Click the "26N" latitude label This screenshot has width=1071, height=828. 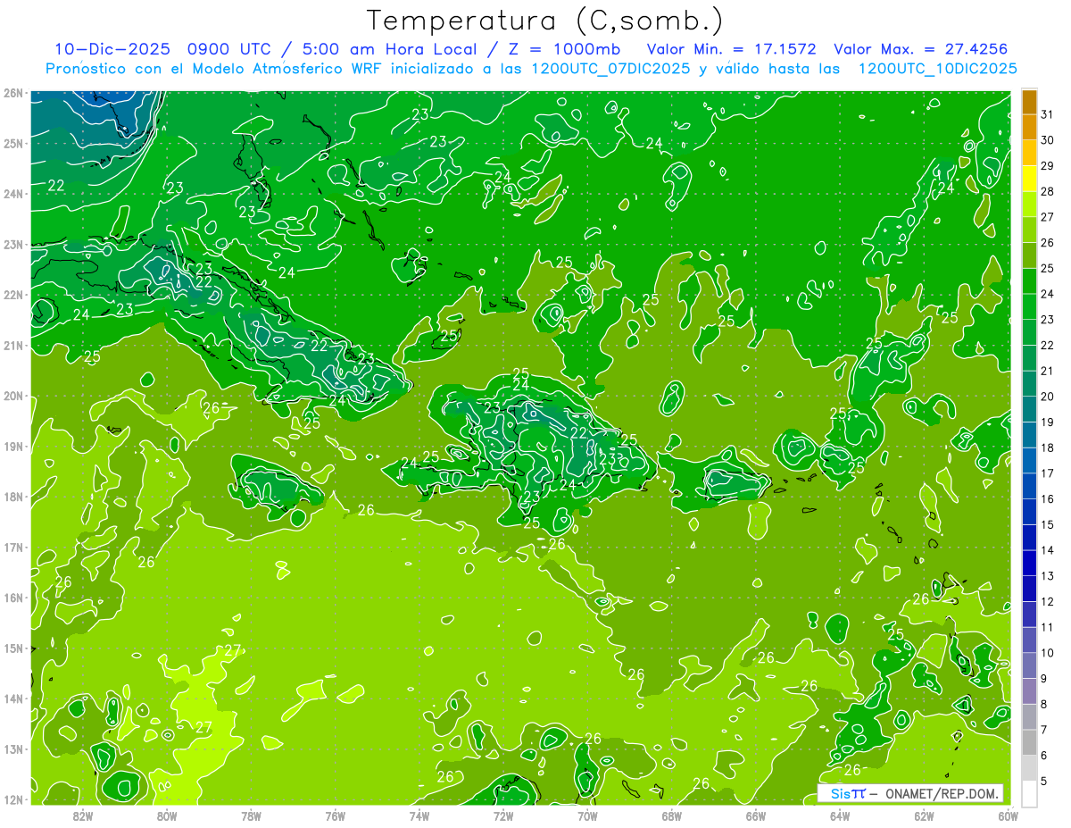pyautogui.click(x=12, y=93)
